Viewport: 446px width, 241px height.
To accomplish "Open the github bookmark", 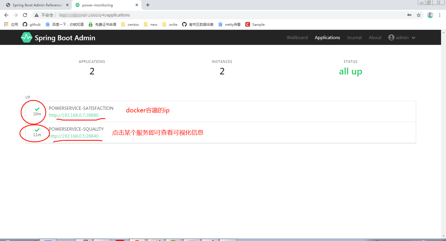I will [32, 24].
